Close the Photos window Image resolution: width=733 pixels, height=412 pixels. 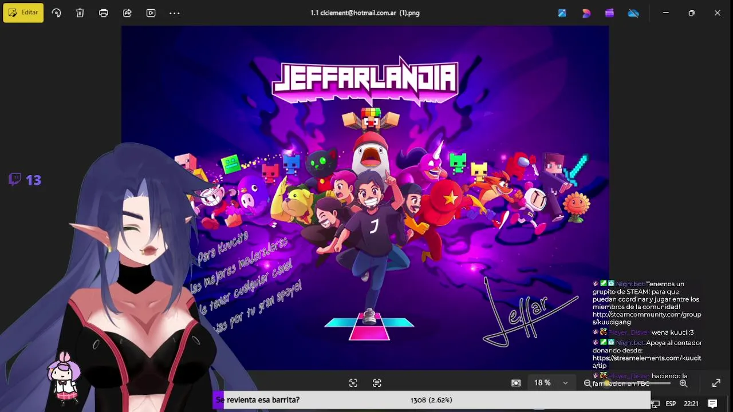click(x=717, y=13)
